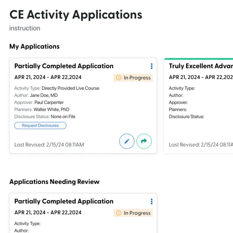The width and height of the screenshot is (233, 233).
Task: Open the Truly Excellent application card title
Action: coord(201,66)
